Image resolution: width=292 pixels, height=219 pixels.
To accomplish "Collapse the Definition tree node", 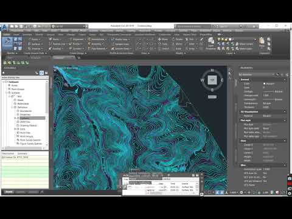I will coord(12,107).
